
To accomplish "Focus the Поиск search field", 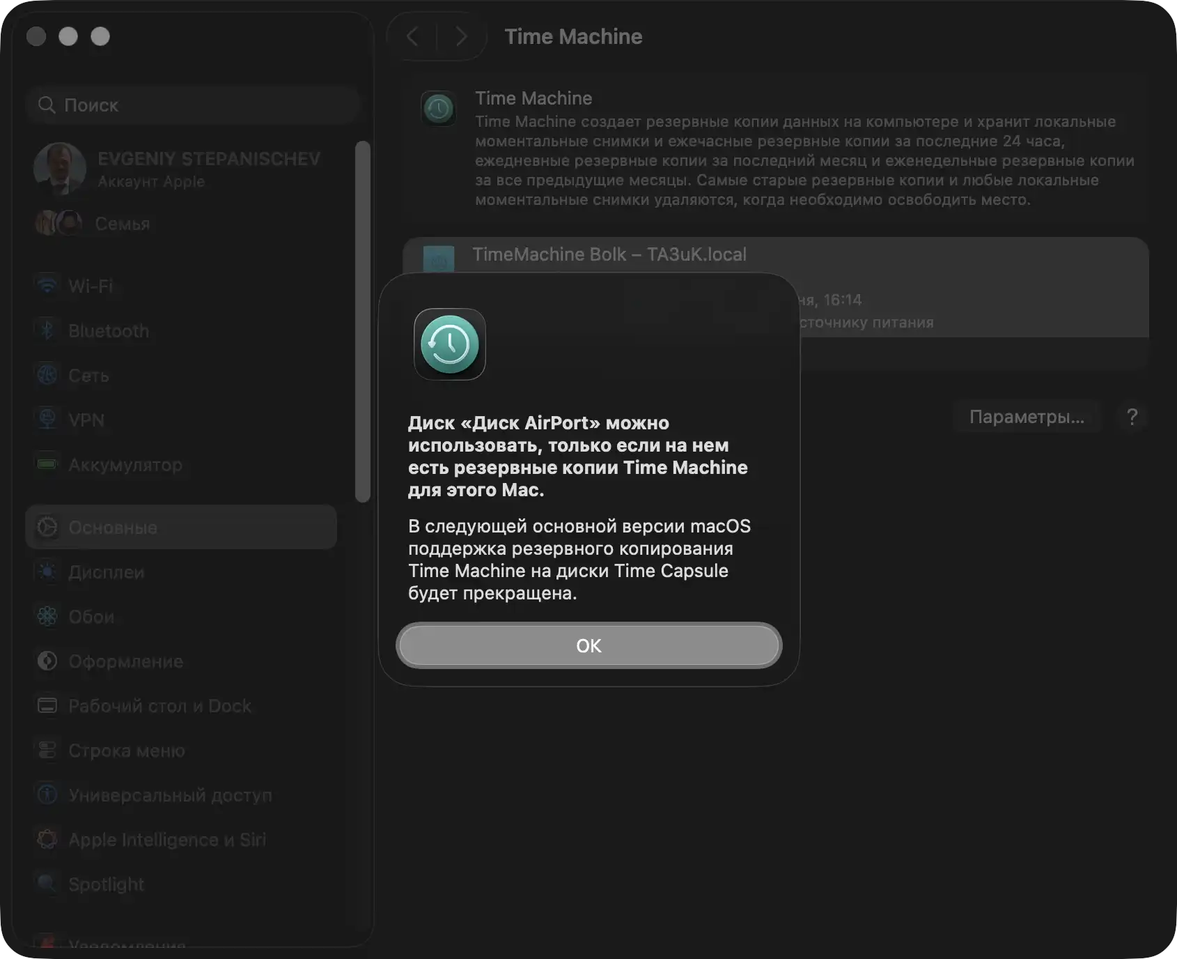I will pos(192,105).
